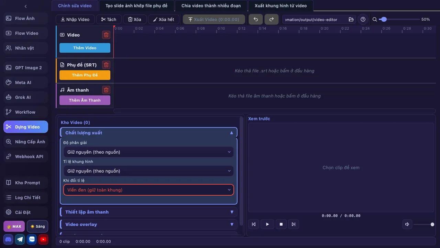Viewport: 440px width, 248px height.
Task: Open Telegram link icon
Action: point(20,239)
